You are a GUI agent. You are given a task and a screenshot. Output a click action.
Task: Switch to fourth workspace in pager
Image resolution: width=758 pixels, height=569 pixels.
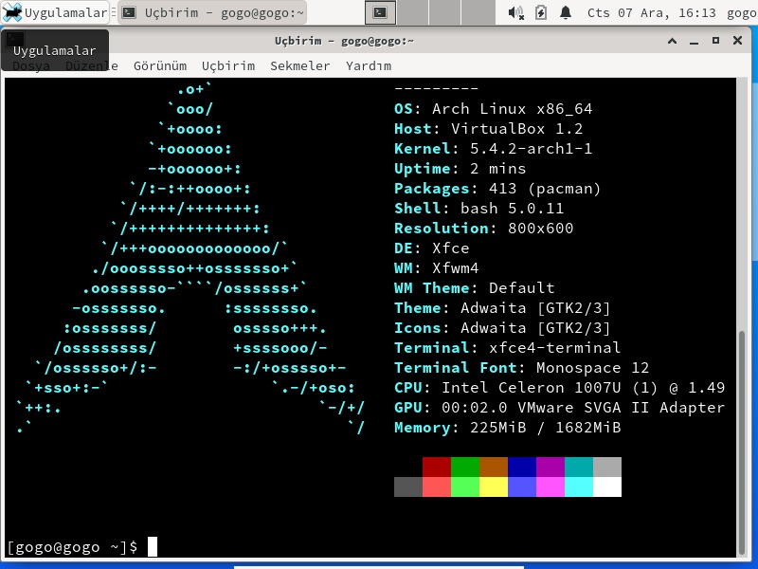click(478, 12)
